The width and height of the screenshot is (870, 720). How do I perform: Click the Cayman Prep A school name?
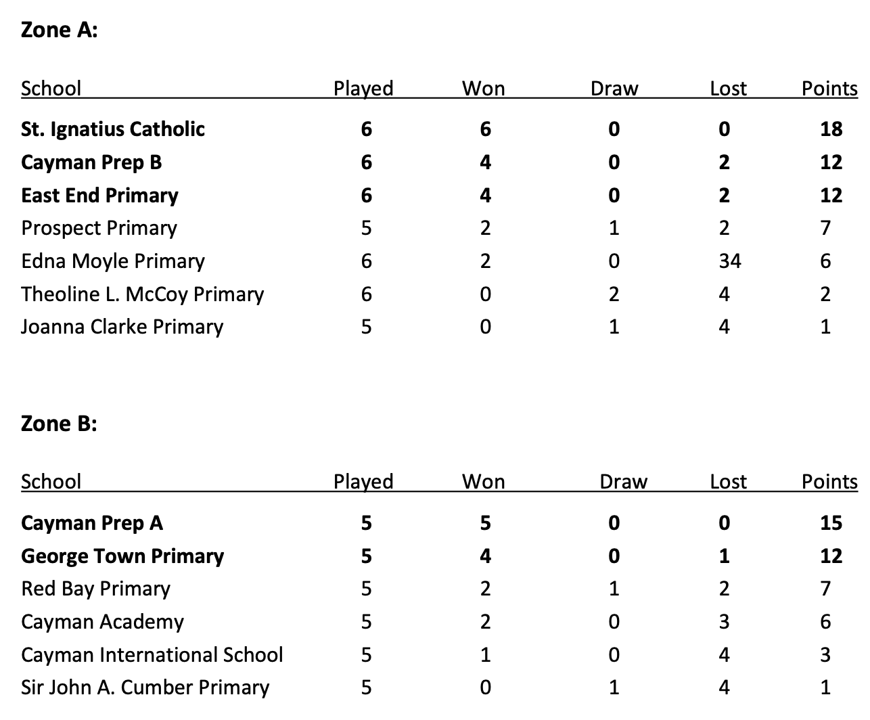[x=92, y=523]
